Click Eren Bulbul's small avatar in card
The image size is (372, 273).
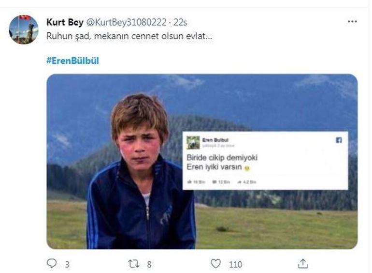pyautogui.click(x=193, y=142)
